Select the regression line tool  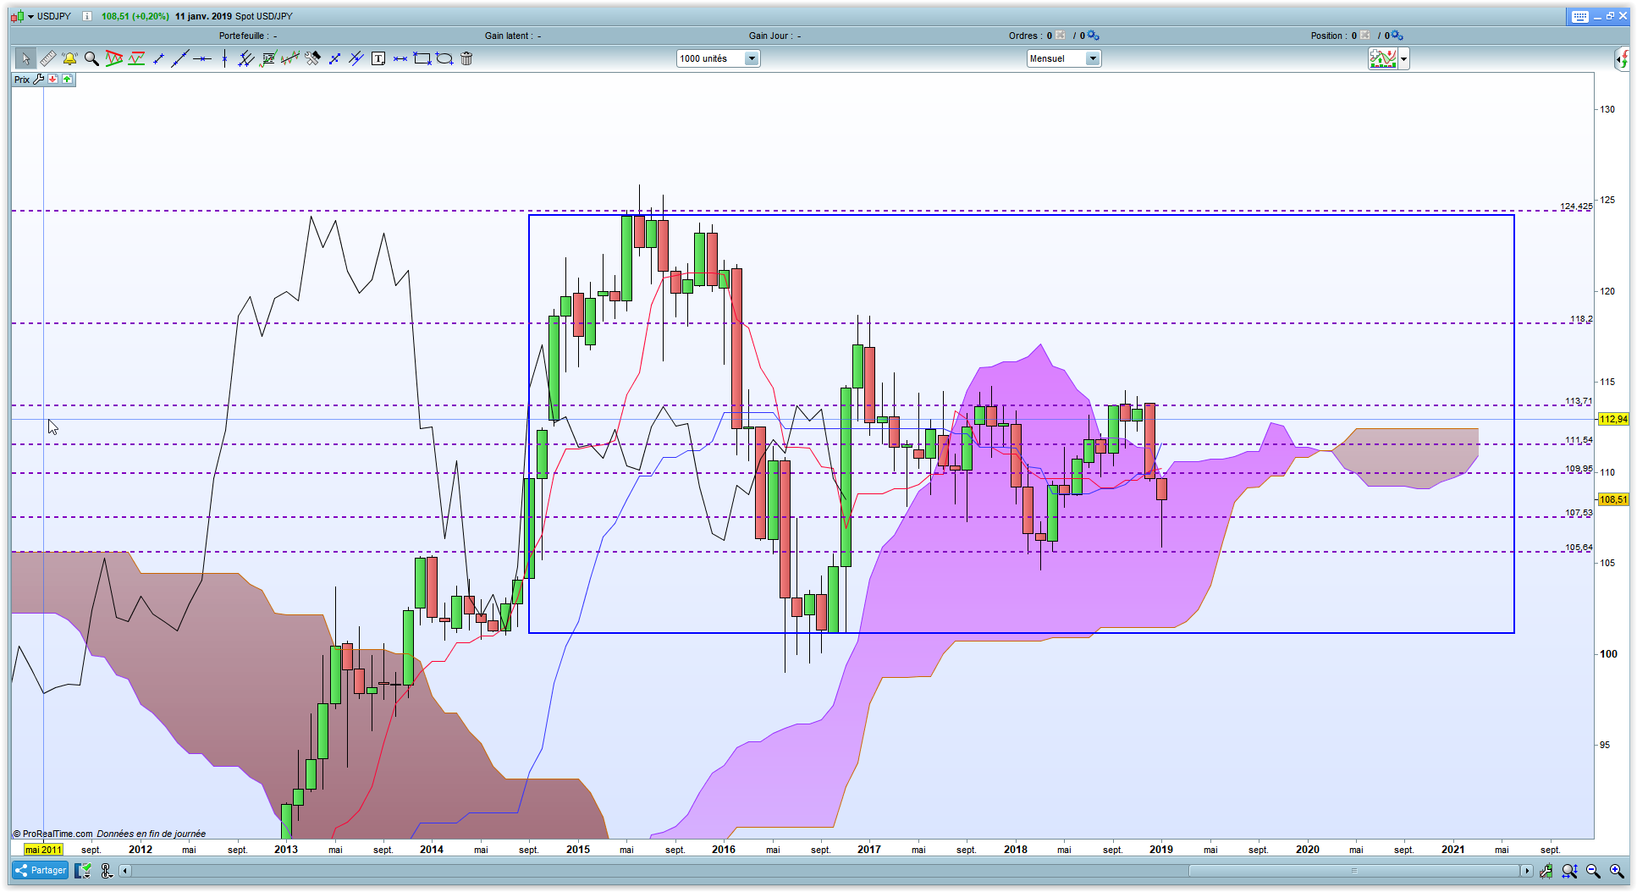(x=290, y=58)
